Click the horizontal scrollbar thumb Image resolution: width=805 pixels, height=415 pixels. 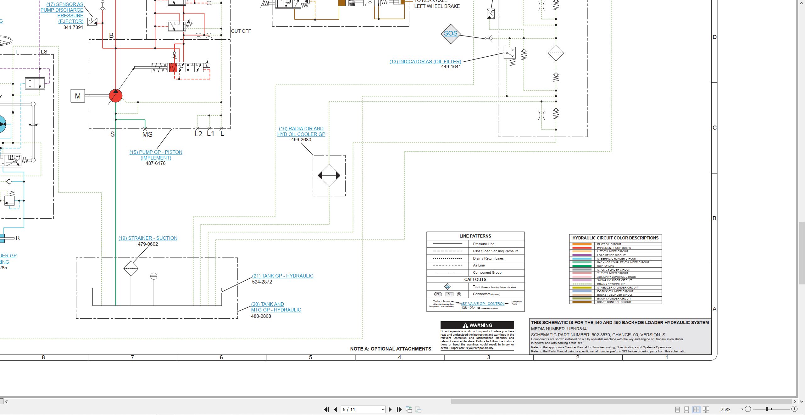pos(621,401)
